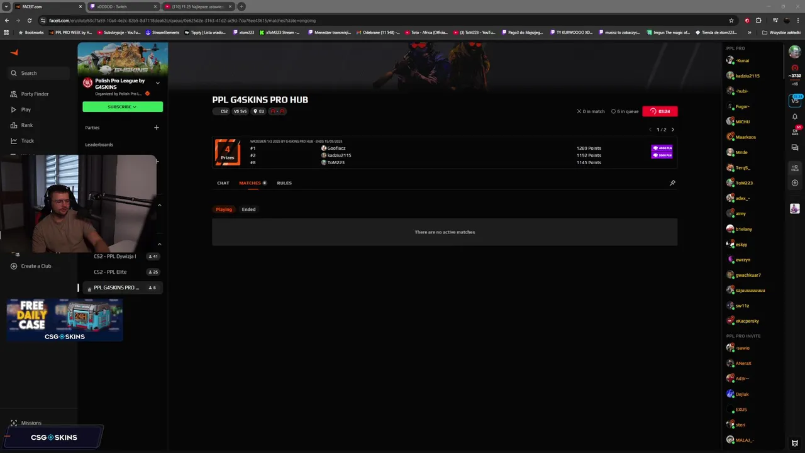This screenshot has width=805, height=453.
Task: Open the Rank section in the sidebar
Action: click(x=21, y=125)
